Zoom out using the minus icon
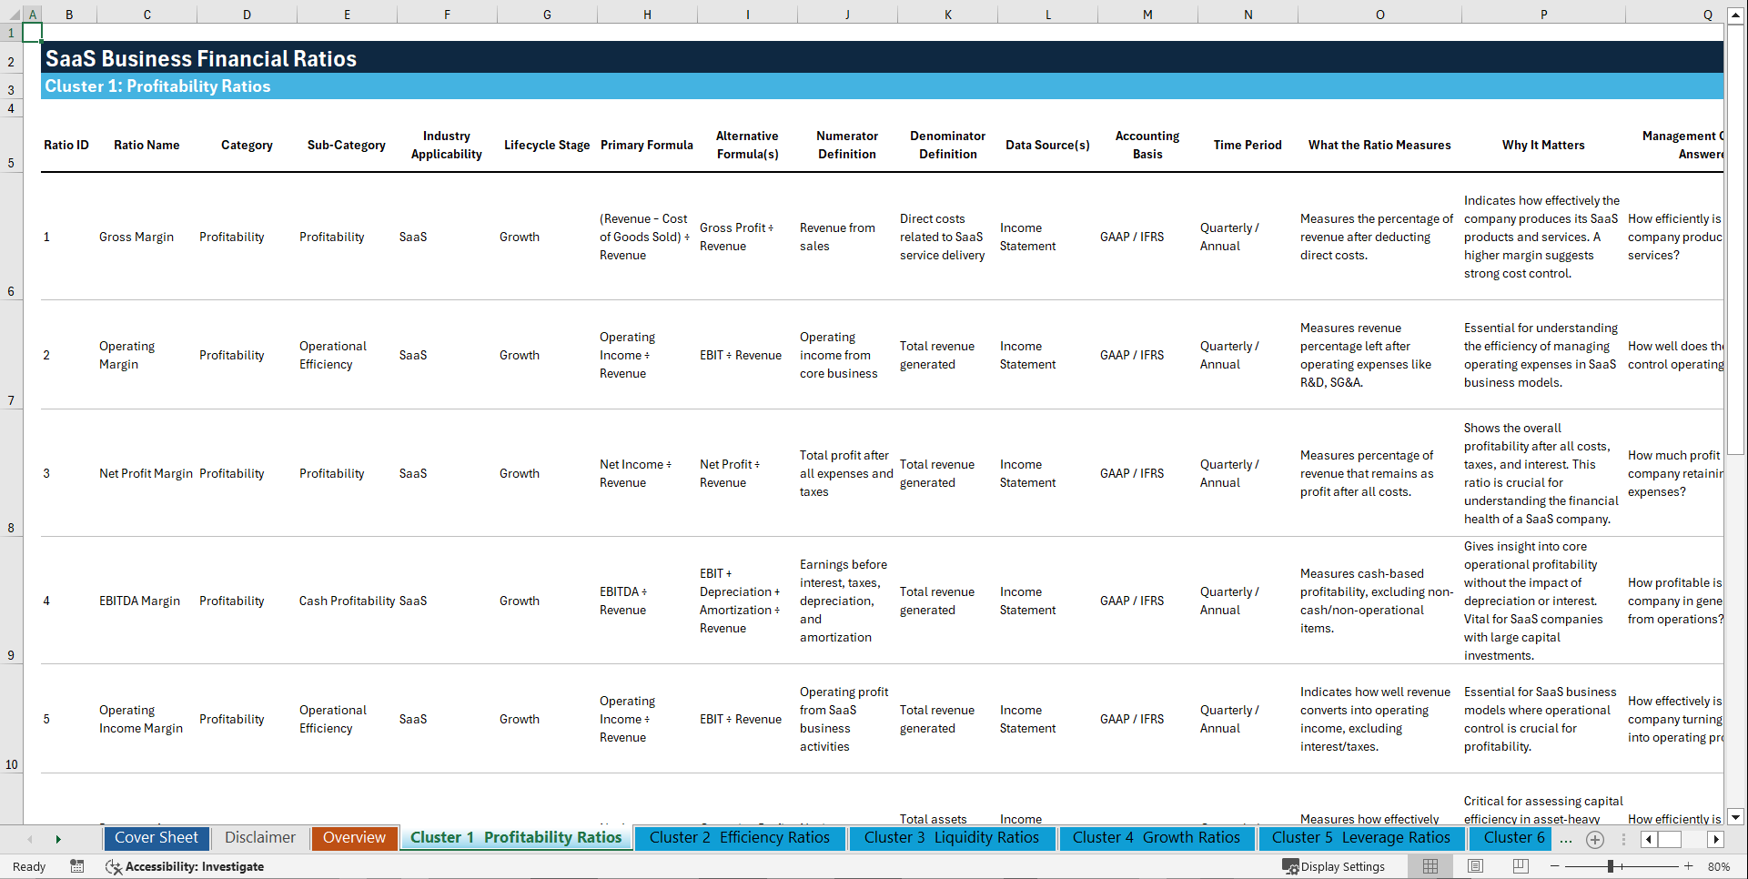1748x879 pixels. coord(1555,866)
